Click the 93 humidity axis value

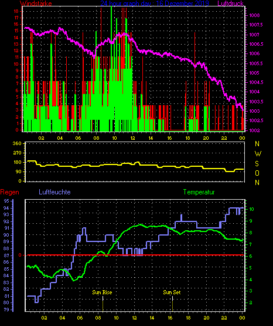[x=6, y=214]
